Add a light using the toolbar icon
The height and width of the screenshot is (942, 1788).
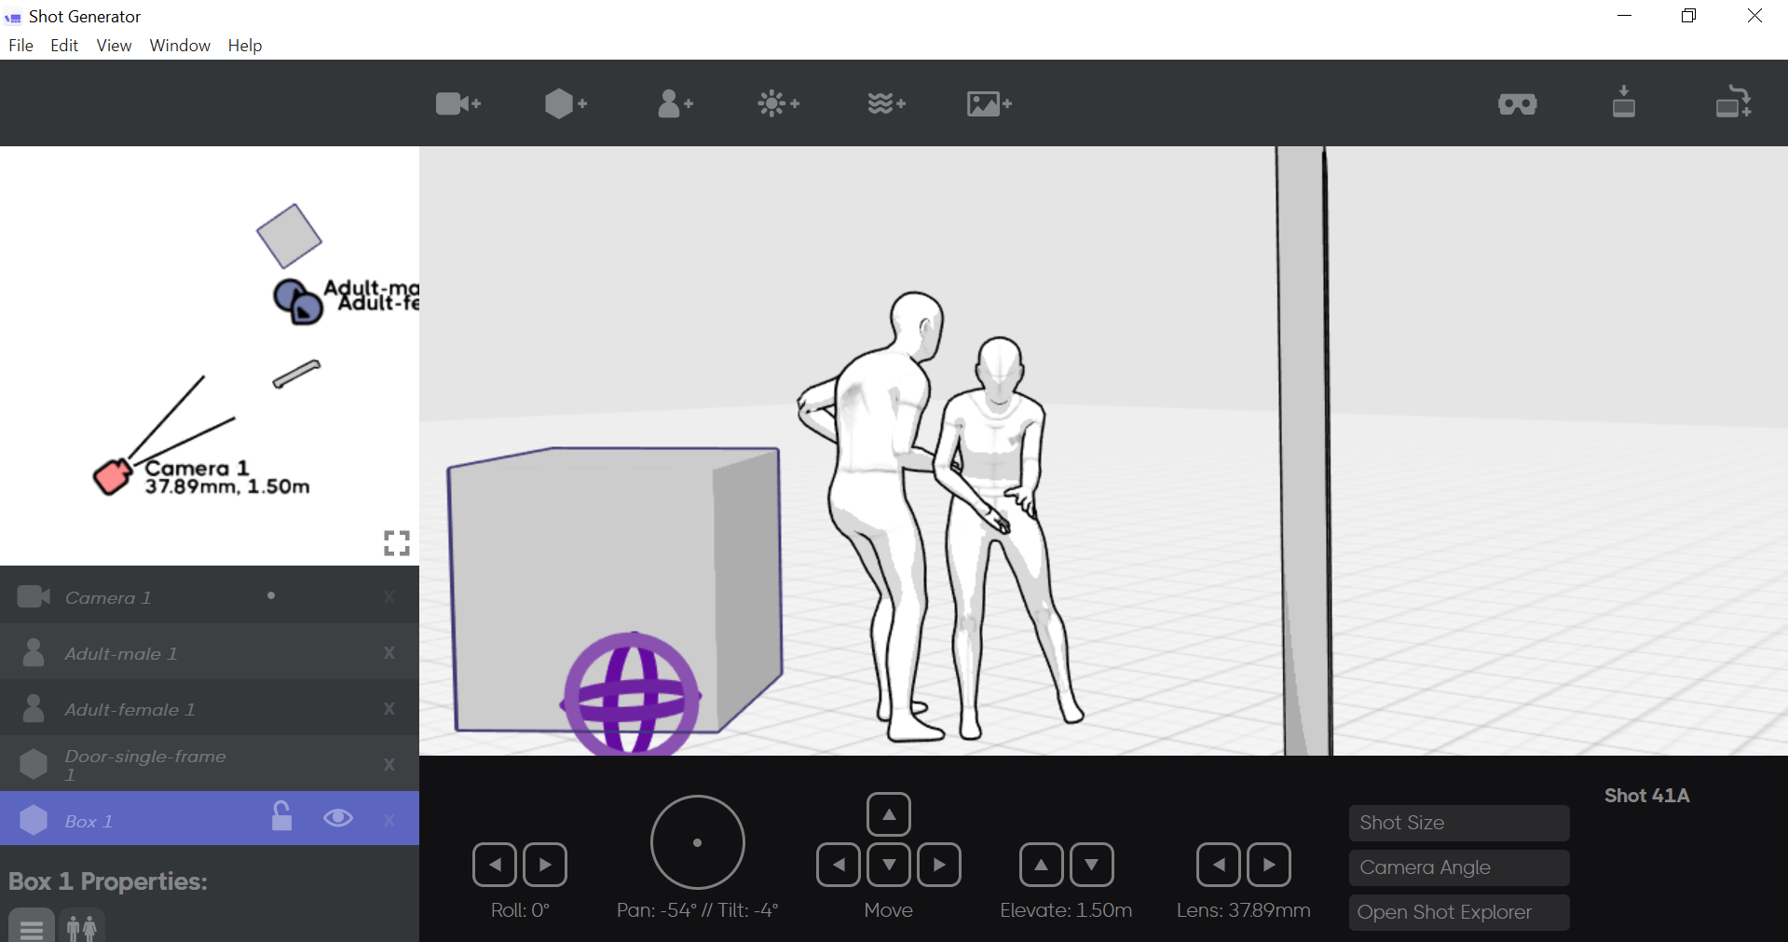[x=779, y=103]
